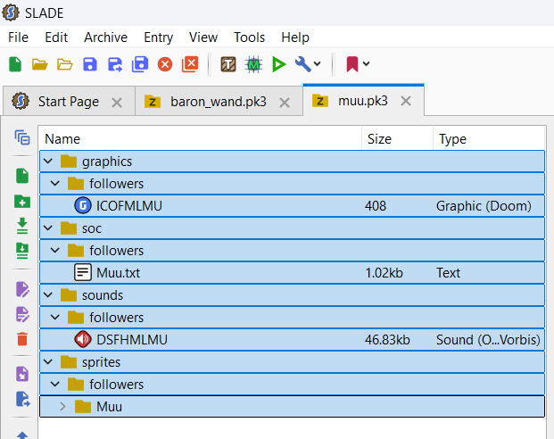Expand the Muu folder
This screenshot has height=439, width=554.
(62, 407)
